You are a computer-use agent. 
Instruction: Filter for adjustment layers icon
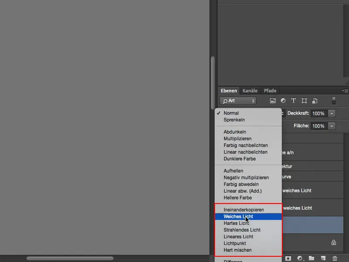283,101
